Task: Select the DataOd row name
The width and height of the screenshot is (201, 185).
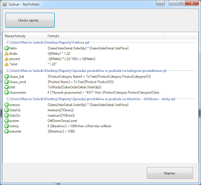Action: [x=15, y=110]
